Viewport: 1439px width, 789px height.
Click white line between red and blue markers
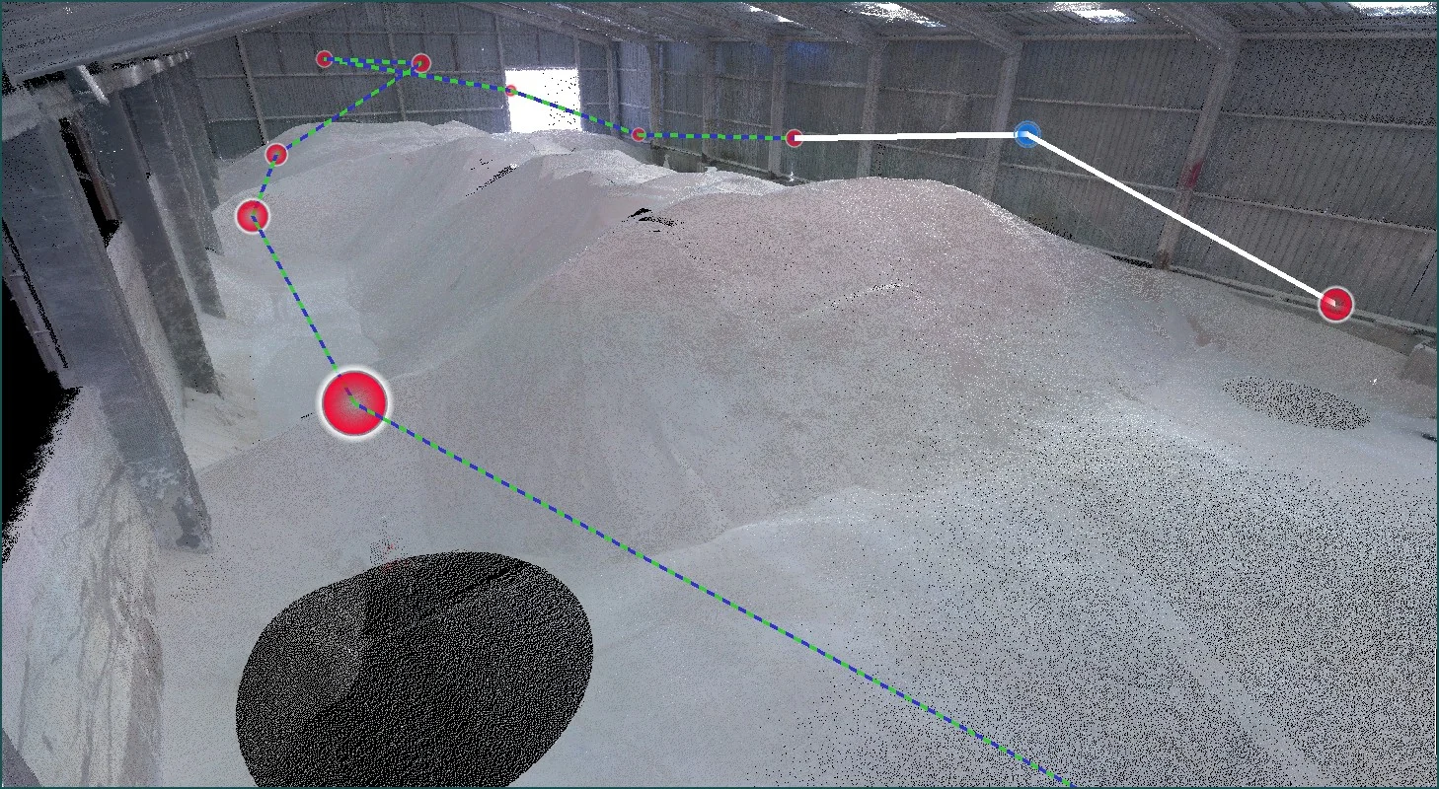908,136
